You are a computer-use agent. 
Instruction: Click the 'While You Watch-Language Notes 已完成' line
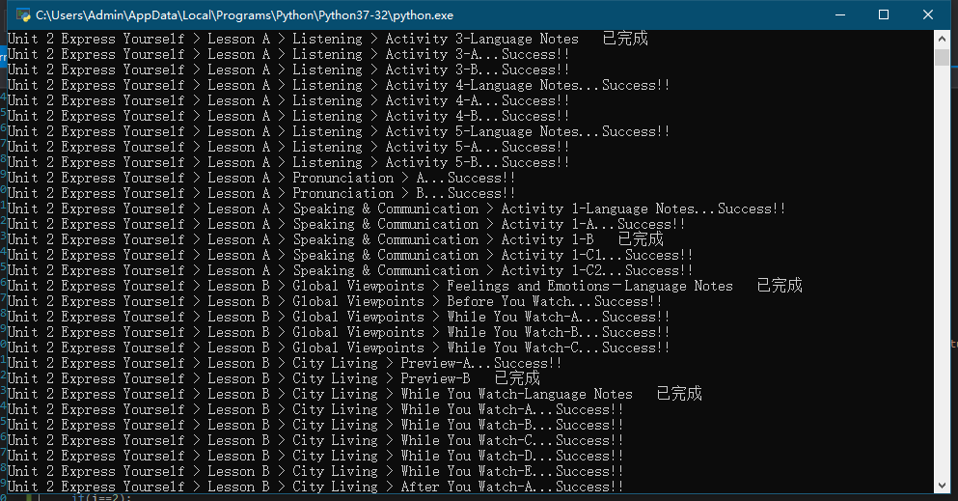(x=355, y=394)
